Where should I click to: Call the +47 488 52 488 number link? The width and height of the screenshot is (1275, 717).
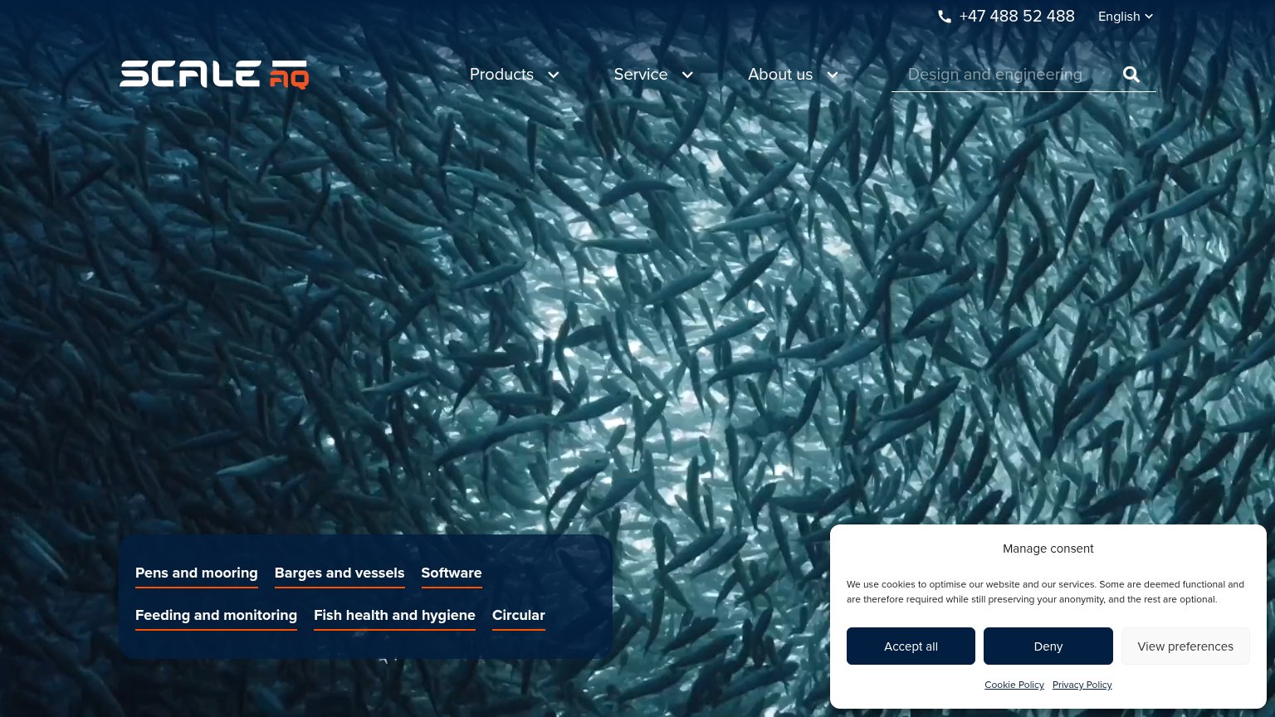(1017, 17)
